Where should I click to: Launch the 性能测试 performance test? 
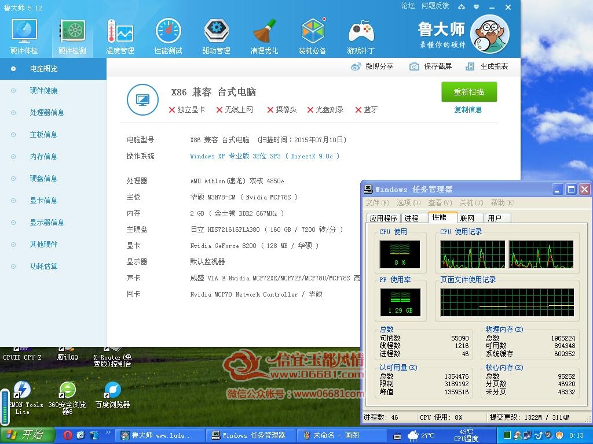coord(169,37)
